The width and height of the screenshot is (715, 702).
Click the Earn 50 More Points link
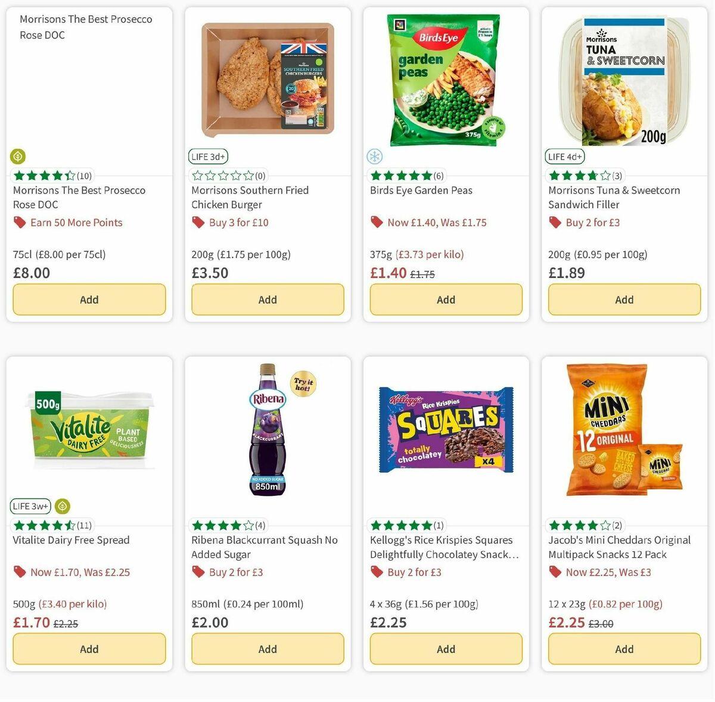[x=76, y=222]
